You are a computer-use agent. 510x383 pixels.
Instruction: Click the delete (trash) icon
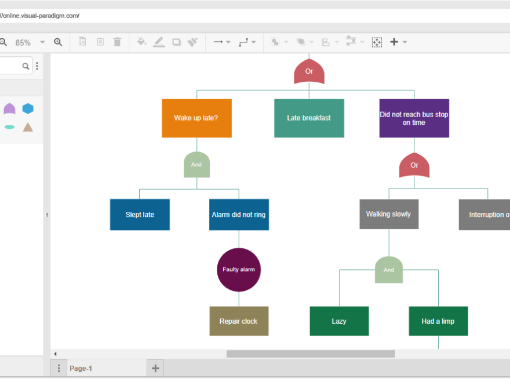[x=117, y=42]
